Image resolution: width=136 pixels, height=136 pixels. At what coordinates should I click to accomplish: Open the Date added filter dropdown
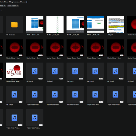click(13, 6)
